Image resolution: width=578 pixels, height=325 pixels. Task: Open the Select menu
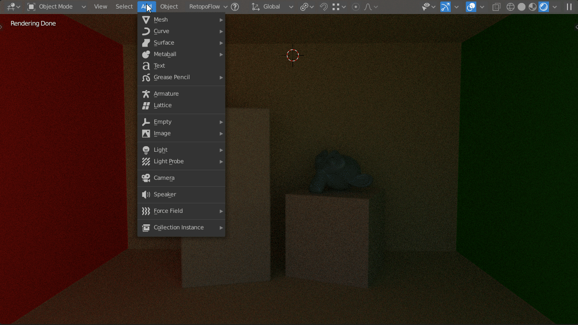click(124, 7)
